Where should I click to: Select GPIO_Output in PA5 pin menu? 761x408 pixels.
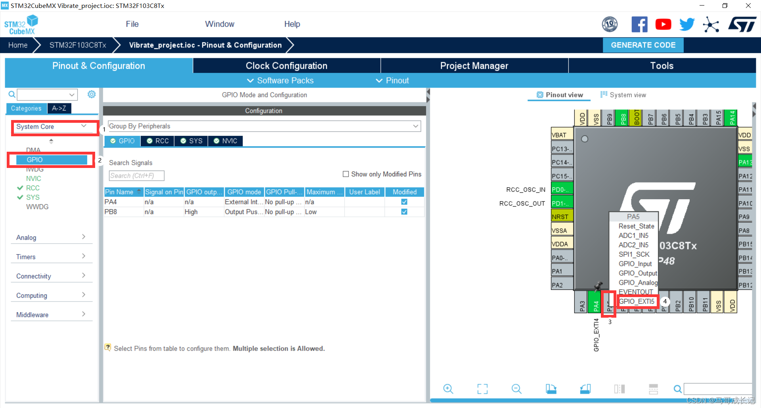637,273
